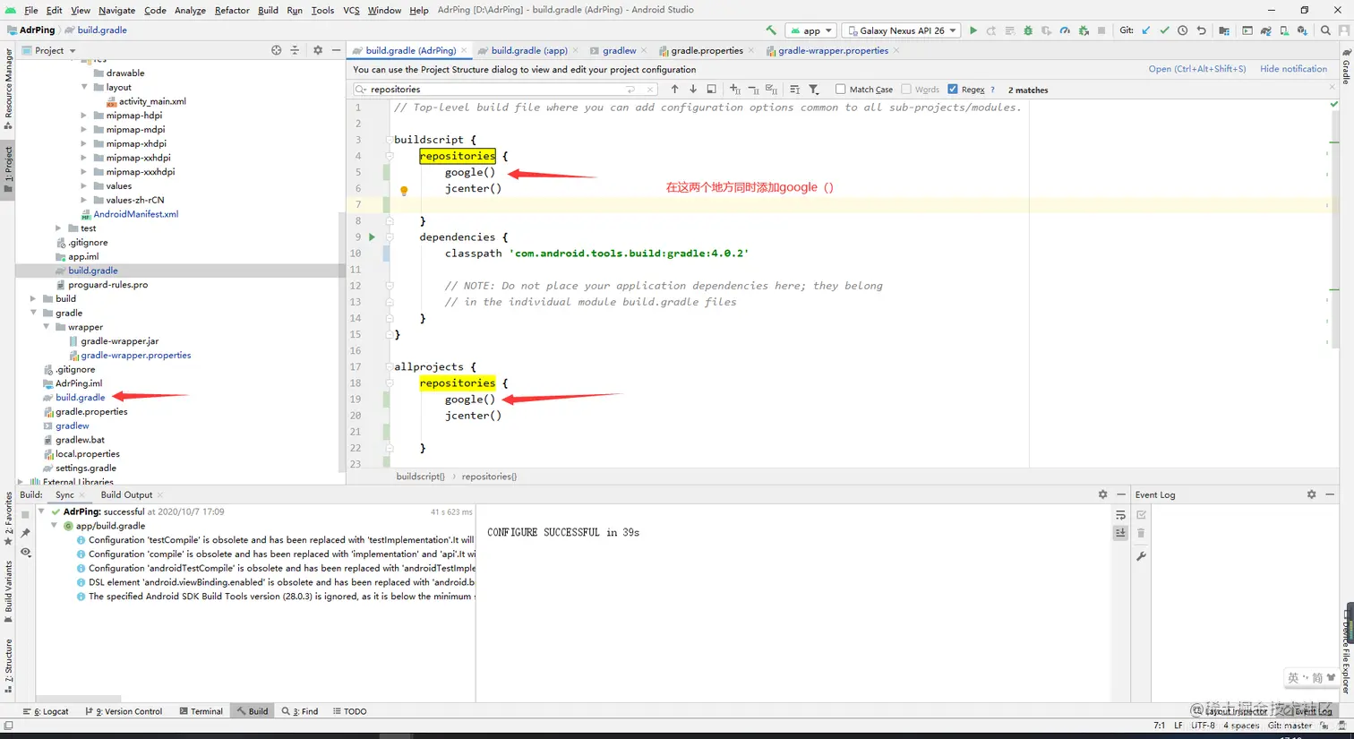
Task: Open Build Variants side panel
Action: click(x=8, y=591)
